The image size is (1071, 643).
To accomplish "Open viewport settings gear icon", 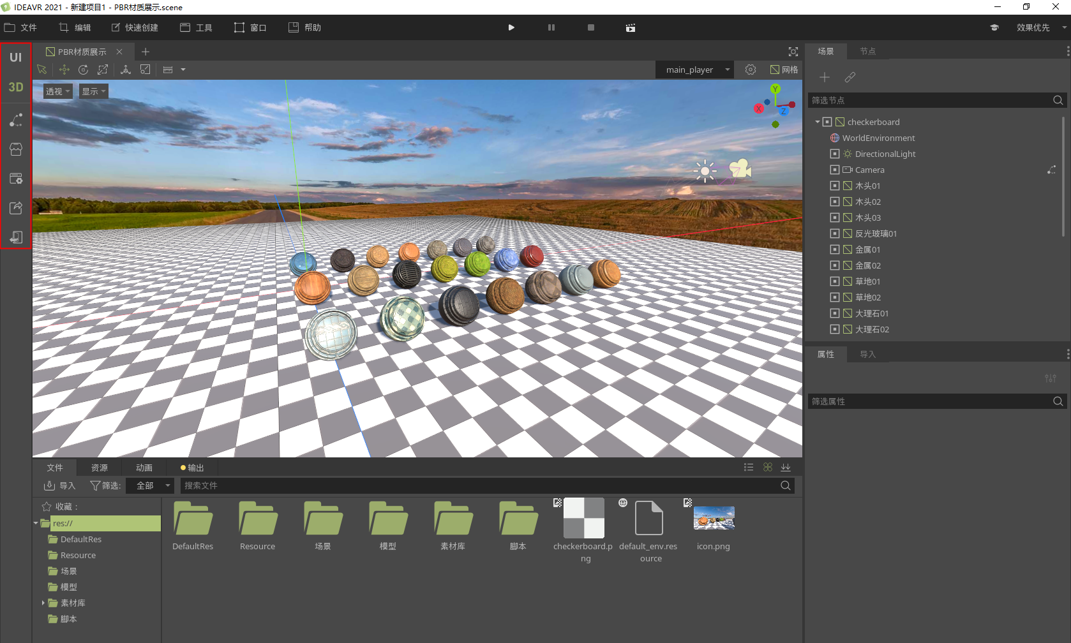I will point(751,70).
